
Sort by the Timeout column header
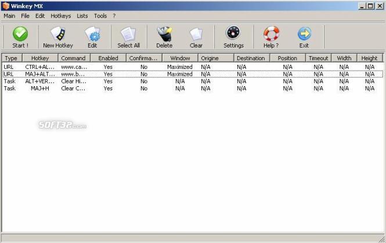click(x=319, y=58)
